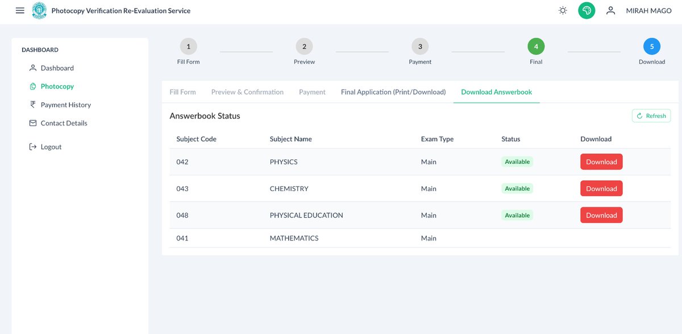Open the hamburger menu icon

coord(20,10)
